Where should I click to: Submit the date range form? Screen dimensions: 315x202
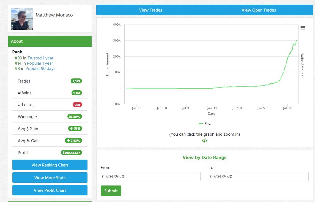[x=111, y=191]
